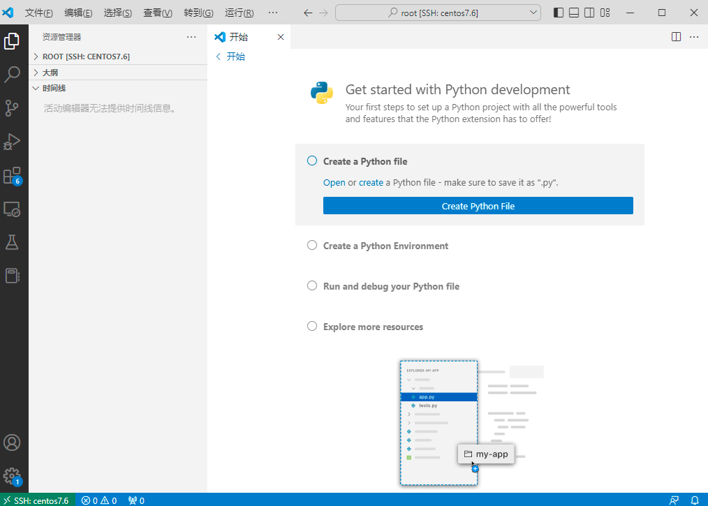Open Explorer panel more actions ellipsis
The image size is (708, 506).
coord(191,37)
